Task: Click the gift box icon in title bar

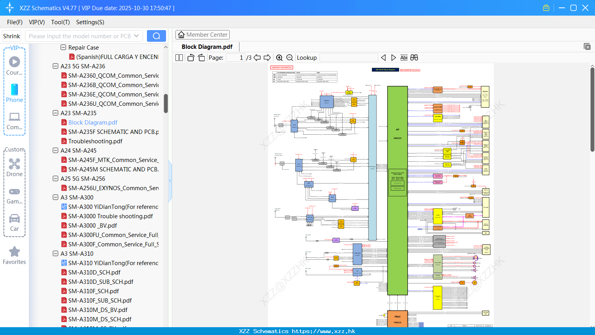Action: 546,8
